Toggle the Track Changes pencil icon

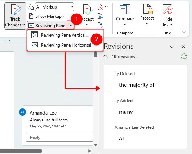coord(16,10)
